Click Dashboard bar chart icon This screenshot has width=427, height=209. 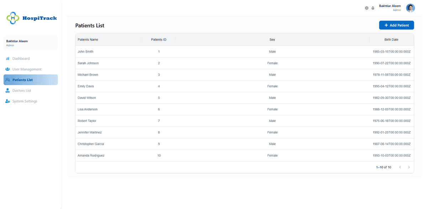(7, 59)
